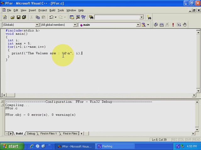This screenshot has width=201, height=150.
Task: Open the Help menu
Action: [81, 10]
